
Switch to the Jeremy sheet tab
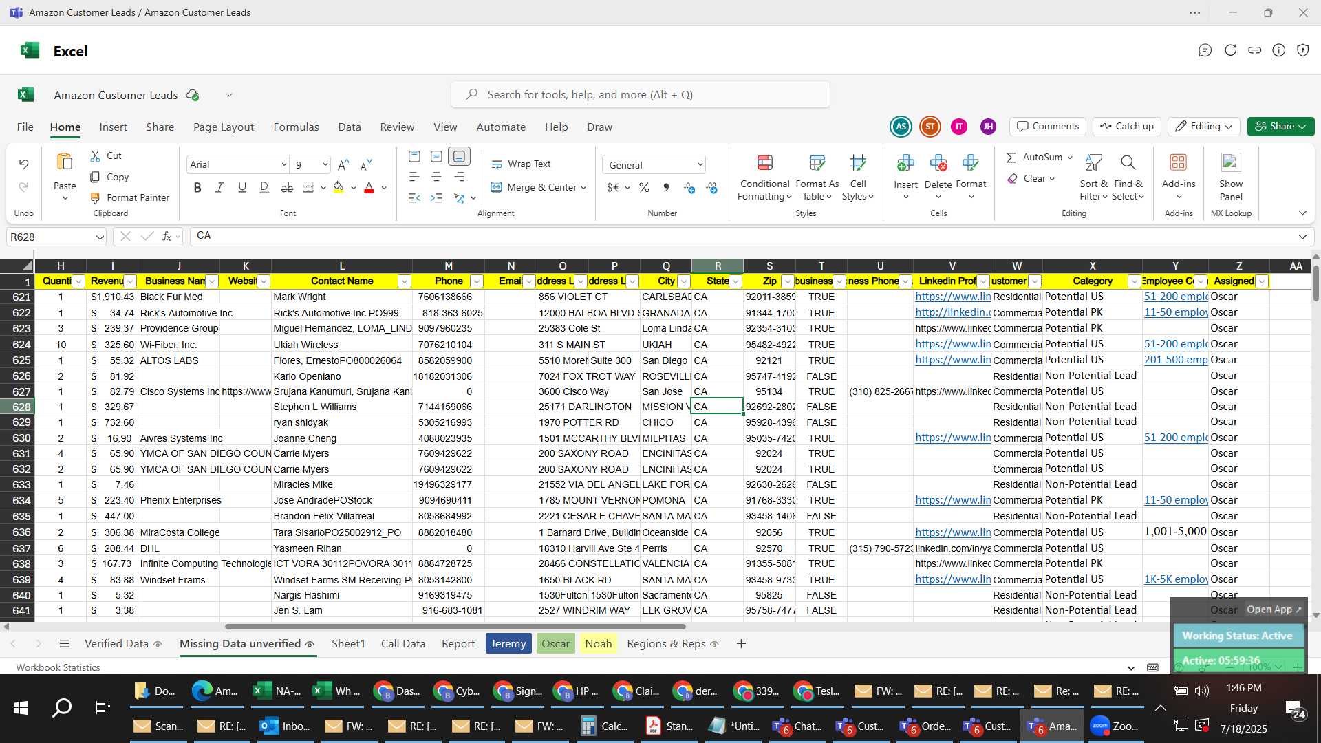[x=508, y=644]
